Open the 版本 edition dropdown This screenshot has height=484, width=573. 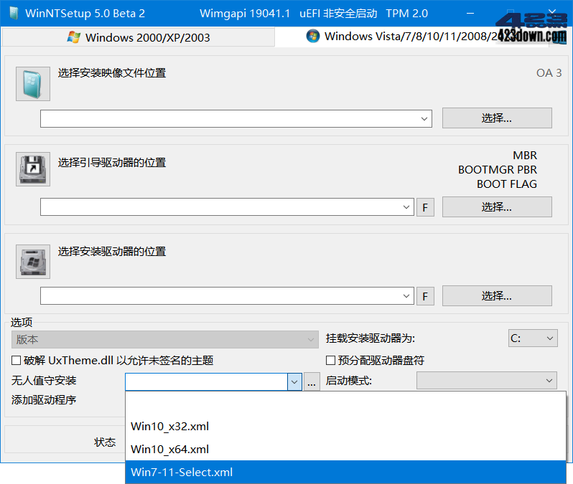tap(165, 339)
